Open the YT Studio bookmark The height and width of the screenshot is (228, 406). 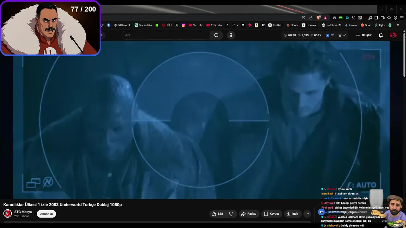pyautogui.click(x=214, y=25)
